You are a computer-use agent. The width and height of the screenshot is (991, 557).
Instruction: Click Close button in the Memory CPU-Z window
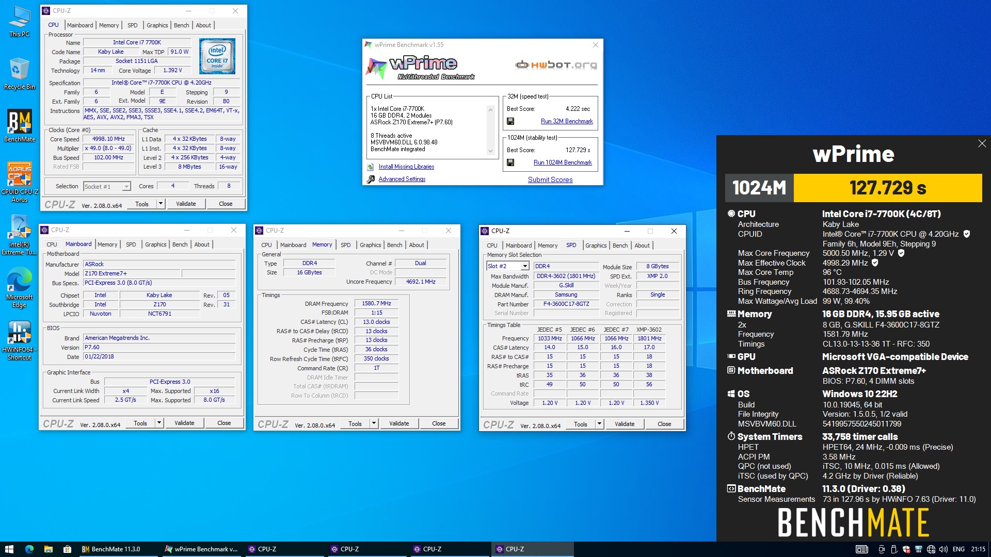[x=439, y=423]
